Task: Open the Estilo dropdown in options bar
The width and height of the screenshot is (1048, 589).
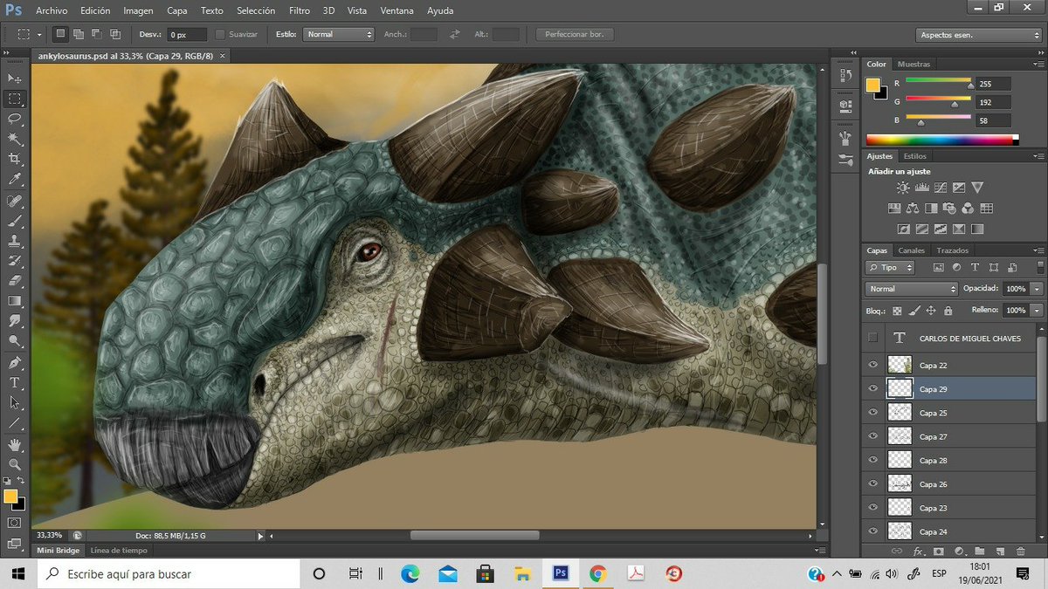Action: coord(339,35)
